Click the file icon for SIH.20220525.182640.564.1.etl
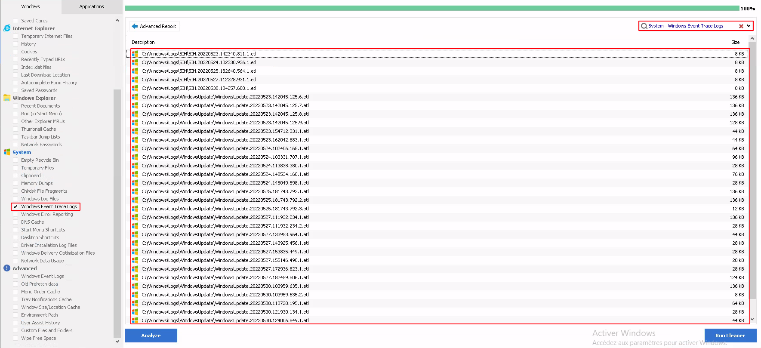This screenshot has height=348, width=761. click(135, 71)
